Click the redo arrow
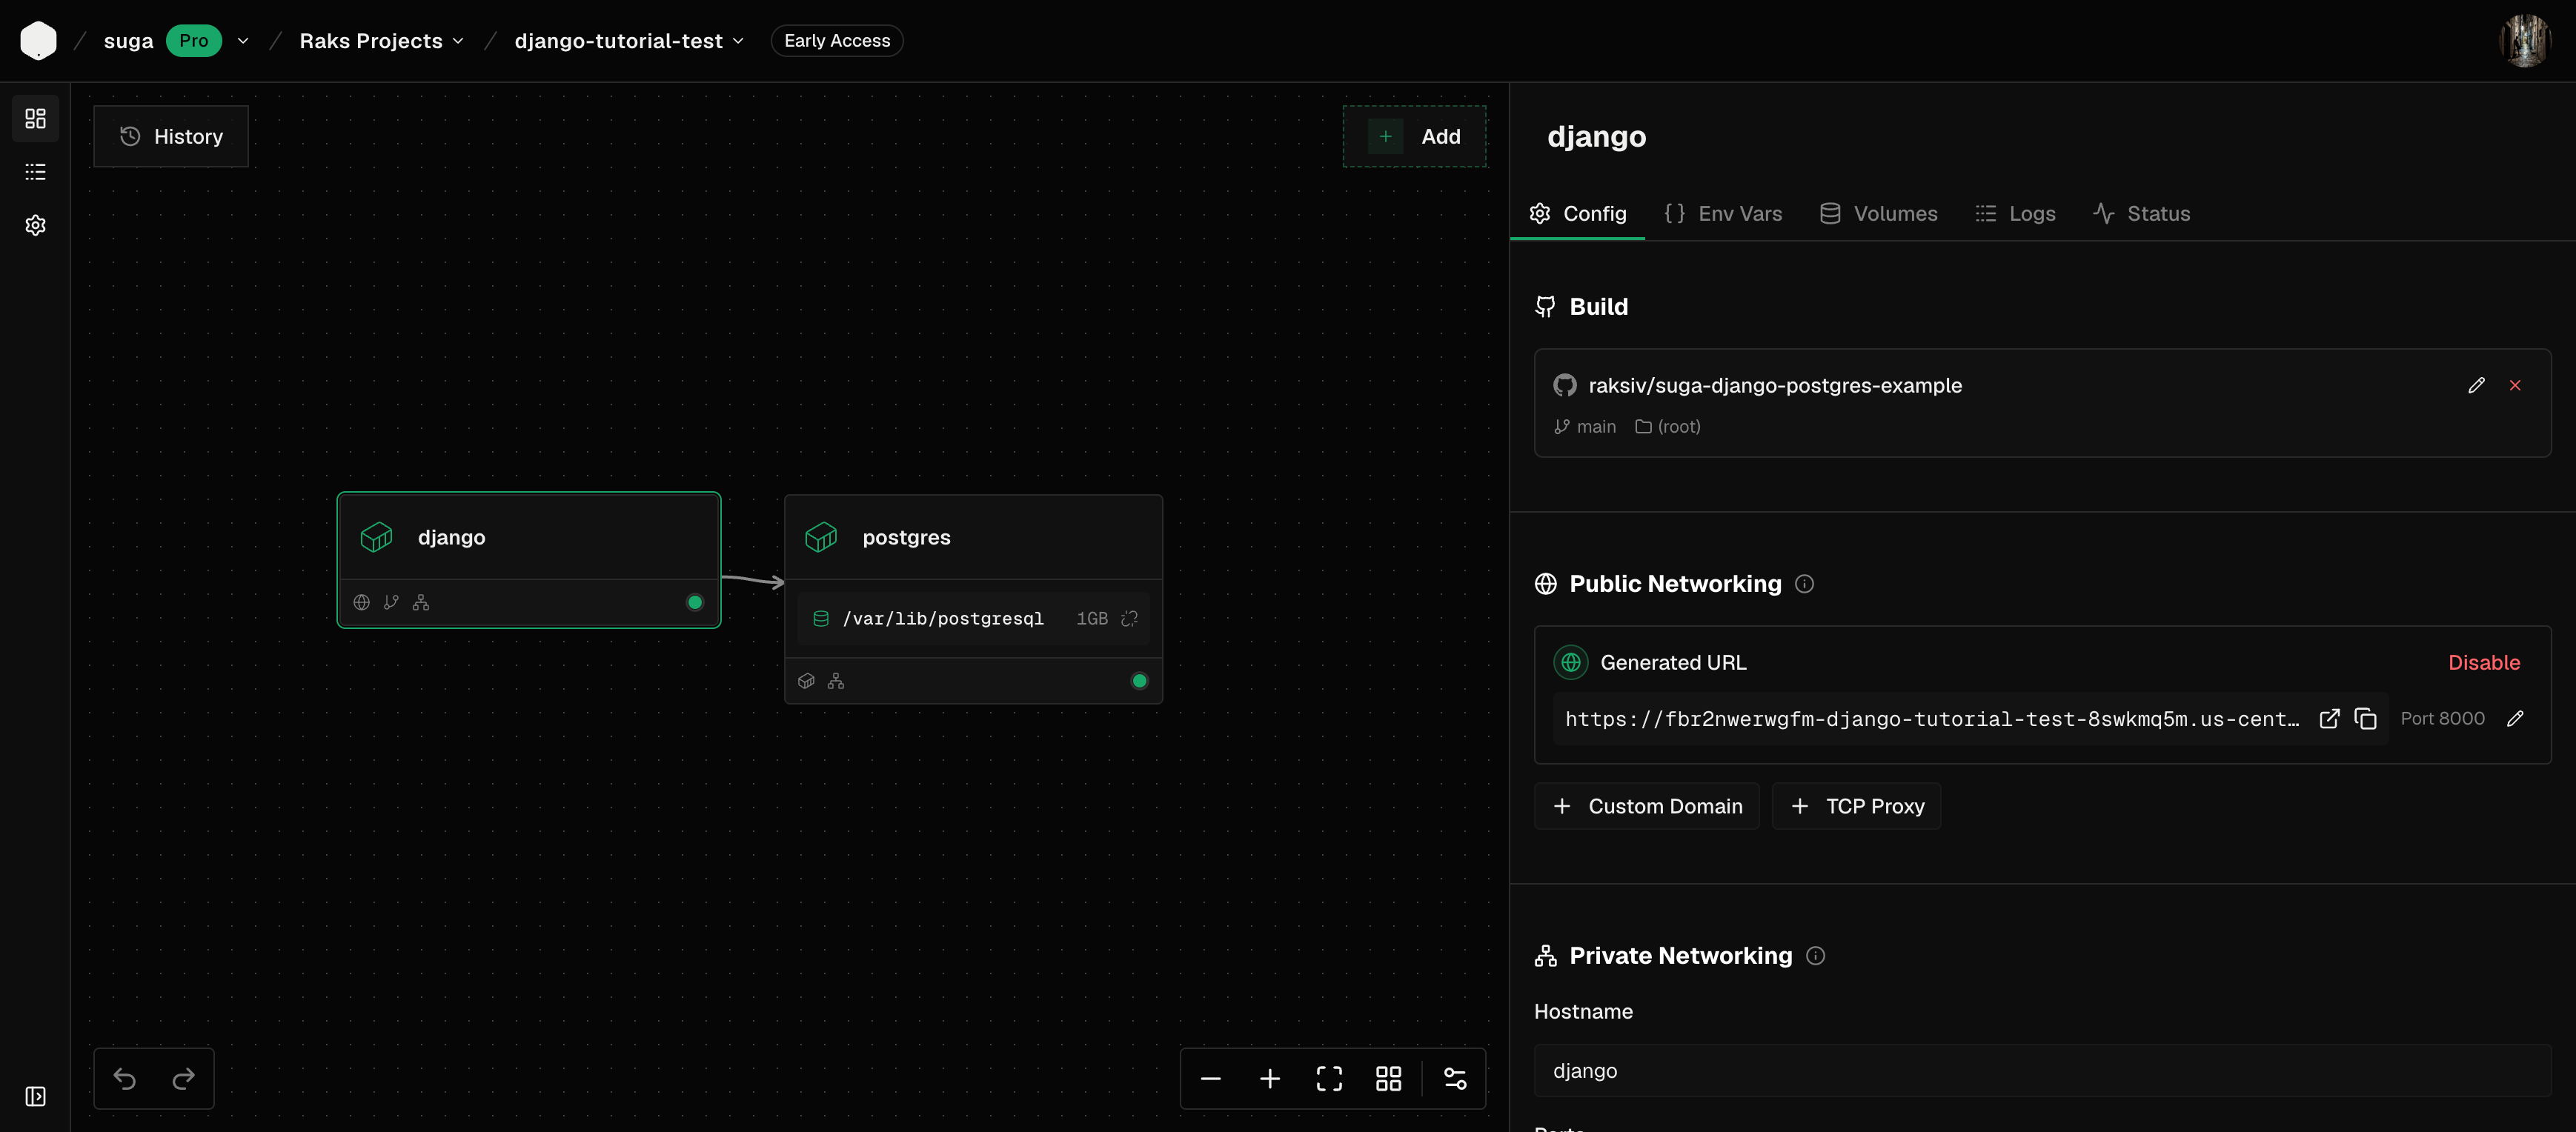 pyautogui.click(x=183, y=1078)
